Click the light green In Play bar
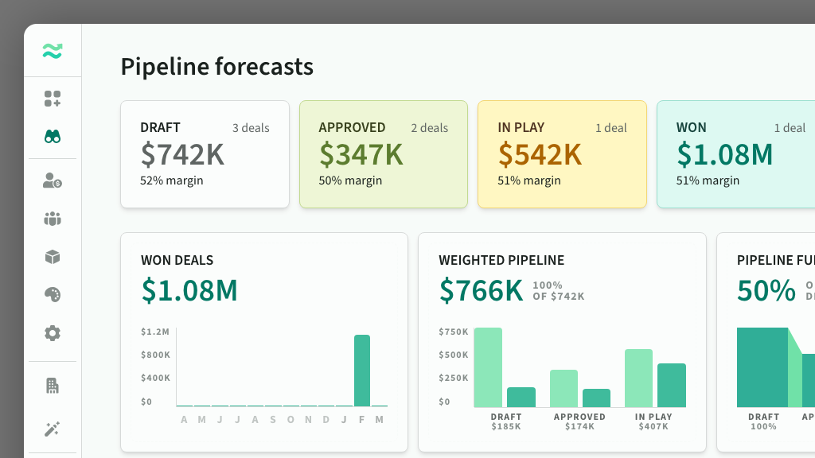 (638, 378)
